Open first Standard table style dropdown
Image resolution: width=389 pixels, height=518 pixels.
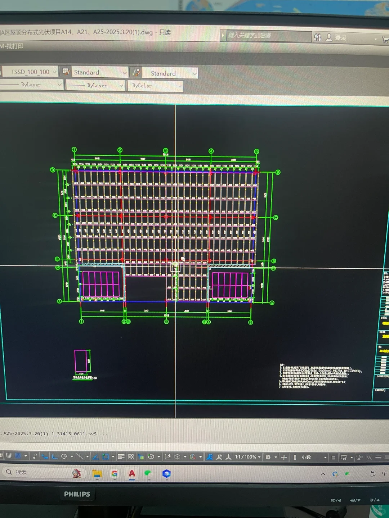click(100, 72)
